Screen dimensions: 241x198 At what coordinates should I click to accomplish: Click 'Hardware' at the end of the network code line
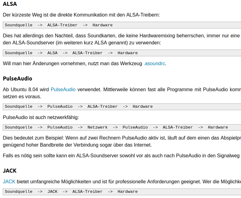[x=218, y=127]
